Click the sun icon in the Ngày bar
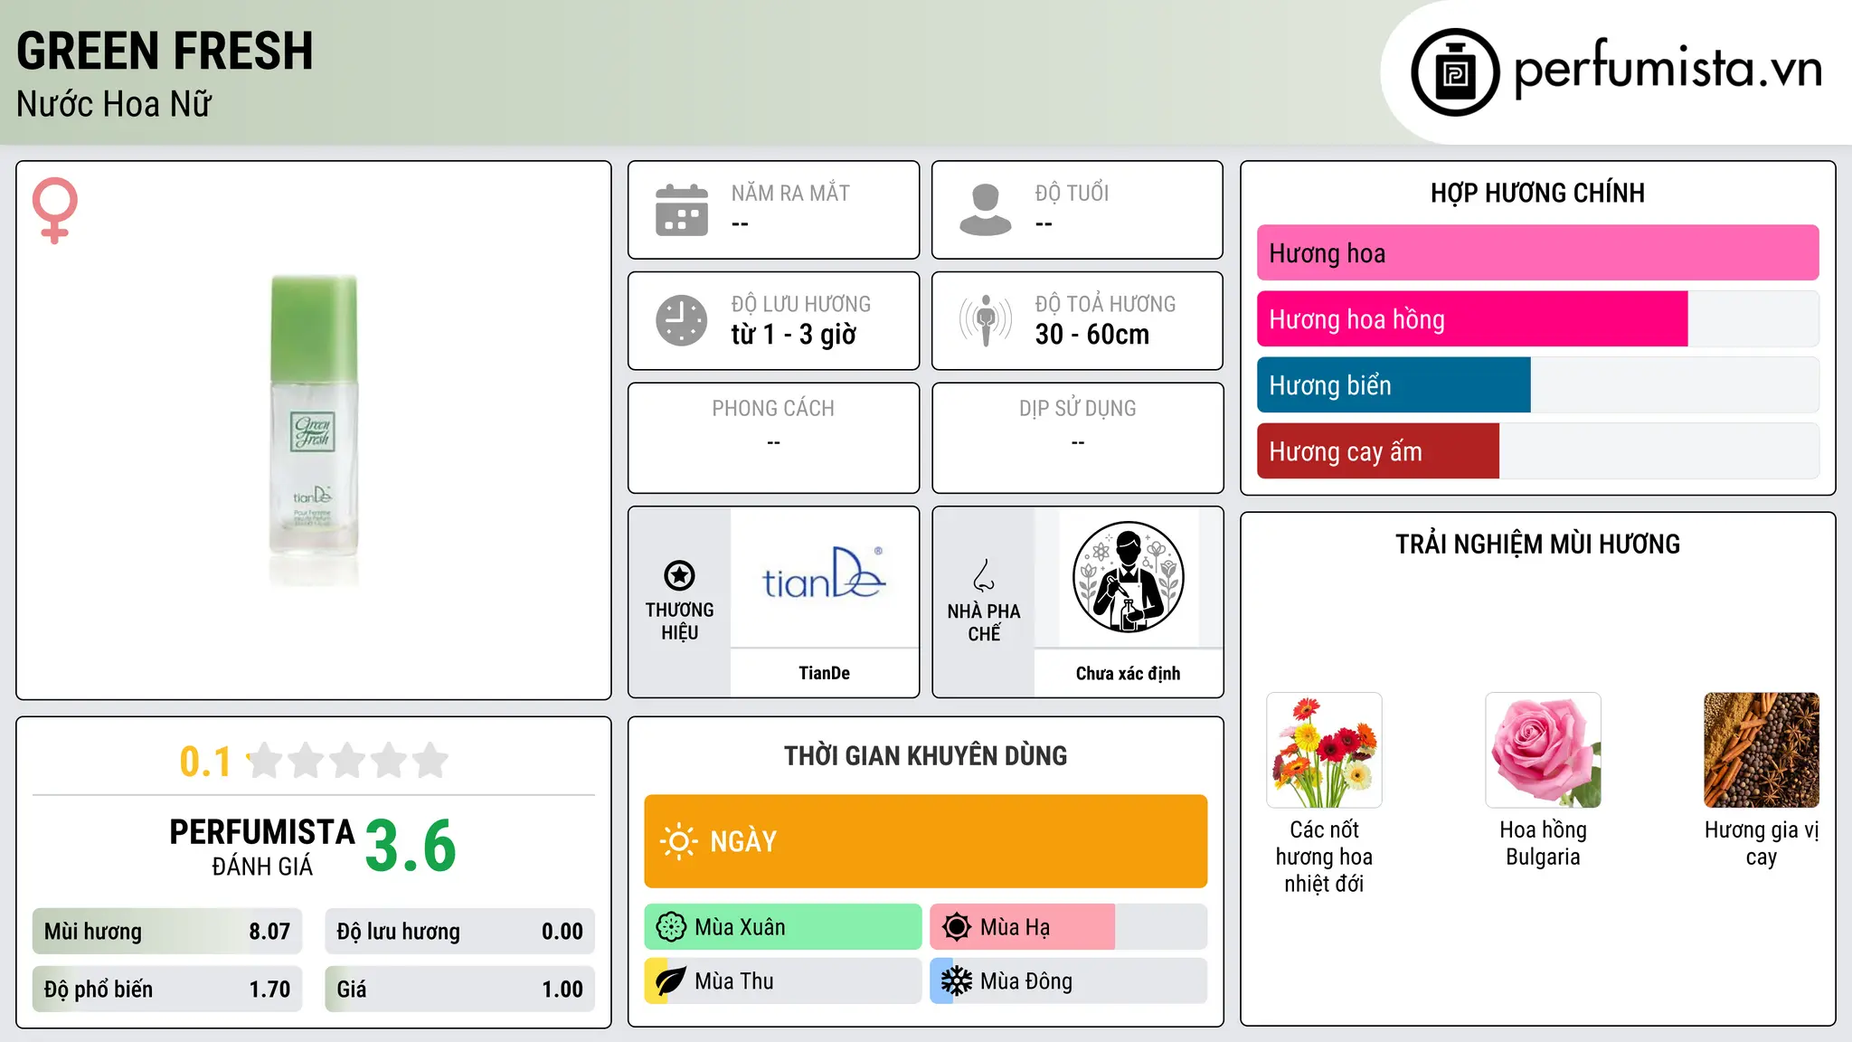 (x=678, y=841)
